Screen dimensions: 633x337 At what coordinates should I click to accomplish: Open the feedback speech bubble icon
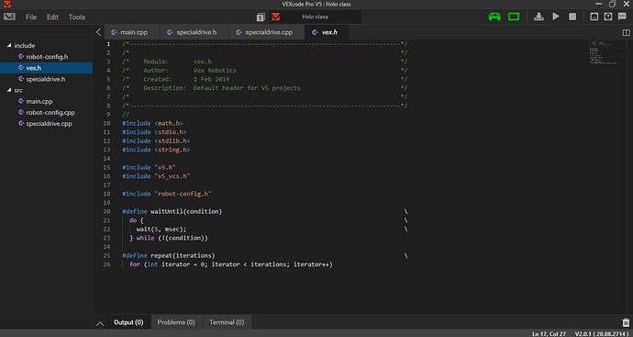pos(622,17)
